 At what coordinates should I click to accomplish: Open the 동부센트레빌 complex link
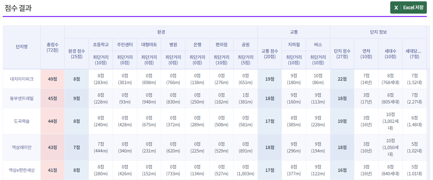[x=22, y=98]
